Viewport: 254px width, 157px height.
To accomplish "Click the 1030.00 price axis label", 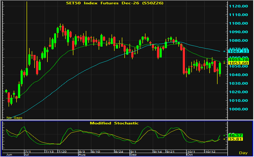I will (x=238, y=84).
